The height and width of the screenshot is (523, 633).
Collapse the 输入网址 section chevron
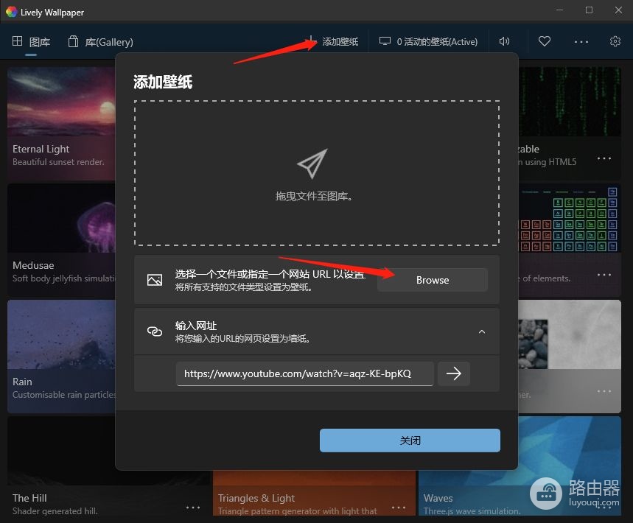(482, 331)
